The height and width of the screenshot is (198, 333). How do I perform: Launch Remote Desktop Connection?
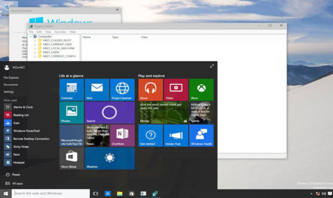point(27,139)
